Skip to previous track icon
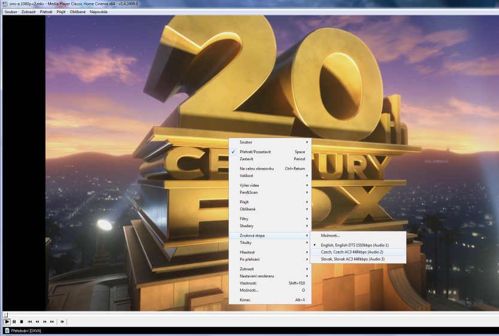Image resolution: width=499 pixels, height=336 pixels. tap(30, 322)
